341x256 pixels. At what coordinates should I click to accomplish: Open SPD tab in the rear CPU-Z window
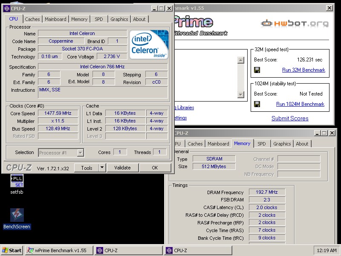(262, 144)
